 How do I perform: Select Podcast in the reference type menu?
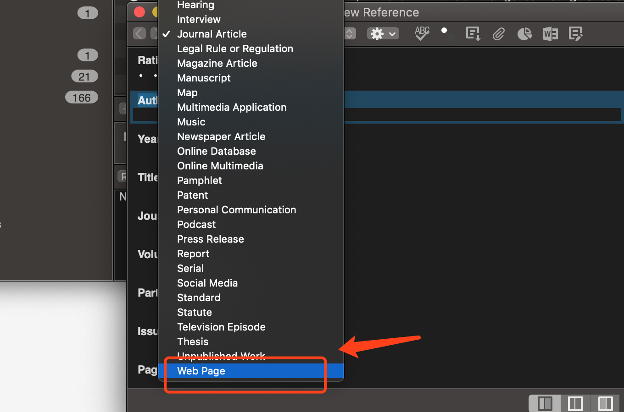[x=196, y=224]
